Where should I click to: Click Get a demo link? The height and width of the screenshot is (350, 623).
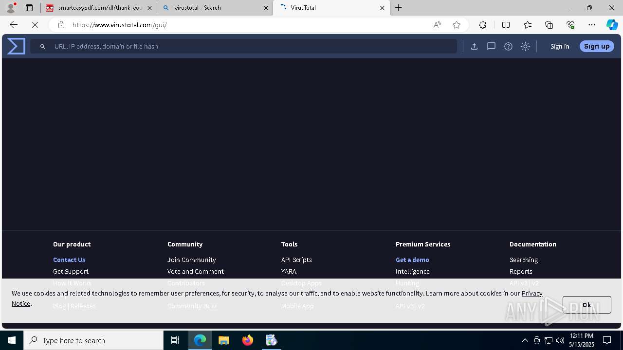point(412,260)
